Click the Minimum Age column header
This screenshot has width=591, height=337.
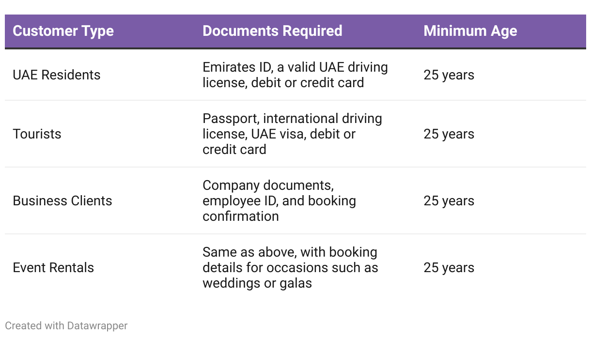tap(470, 31)
